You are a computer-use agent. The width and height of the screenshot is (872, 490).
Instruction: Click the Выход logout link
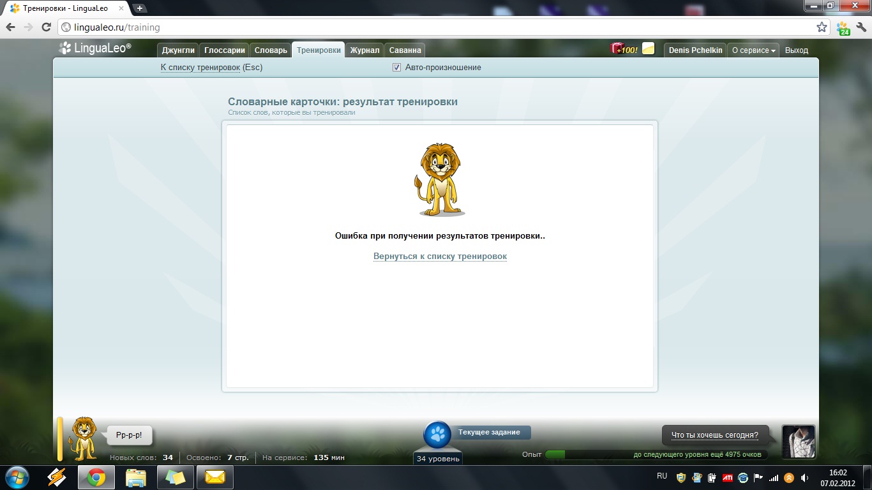coord(797,50)
